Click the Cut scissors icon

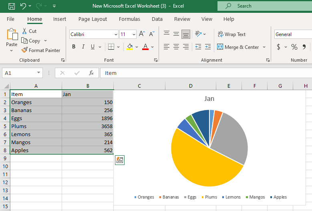pyautogui.click(x=24, y=31)
